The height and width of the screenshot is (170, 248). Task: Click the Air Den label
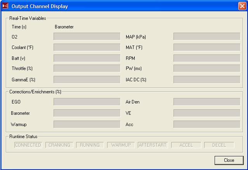133,102
